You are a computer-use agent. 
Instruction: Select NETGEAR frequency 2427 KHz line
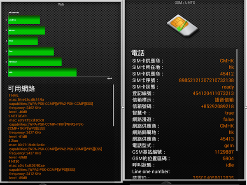click(25, 133)
